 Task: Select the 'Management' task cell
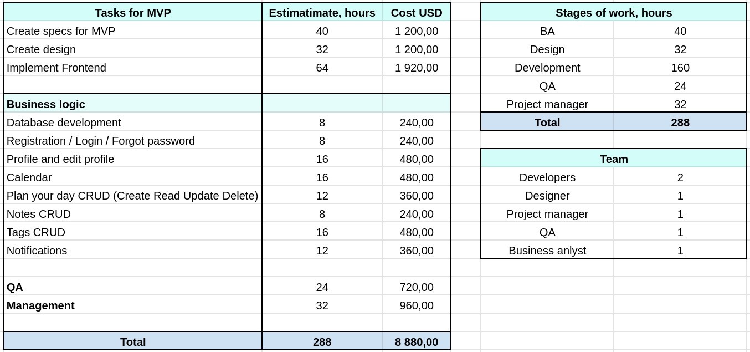(133, 305)
